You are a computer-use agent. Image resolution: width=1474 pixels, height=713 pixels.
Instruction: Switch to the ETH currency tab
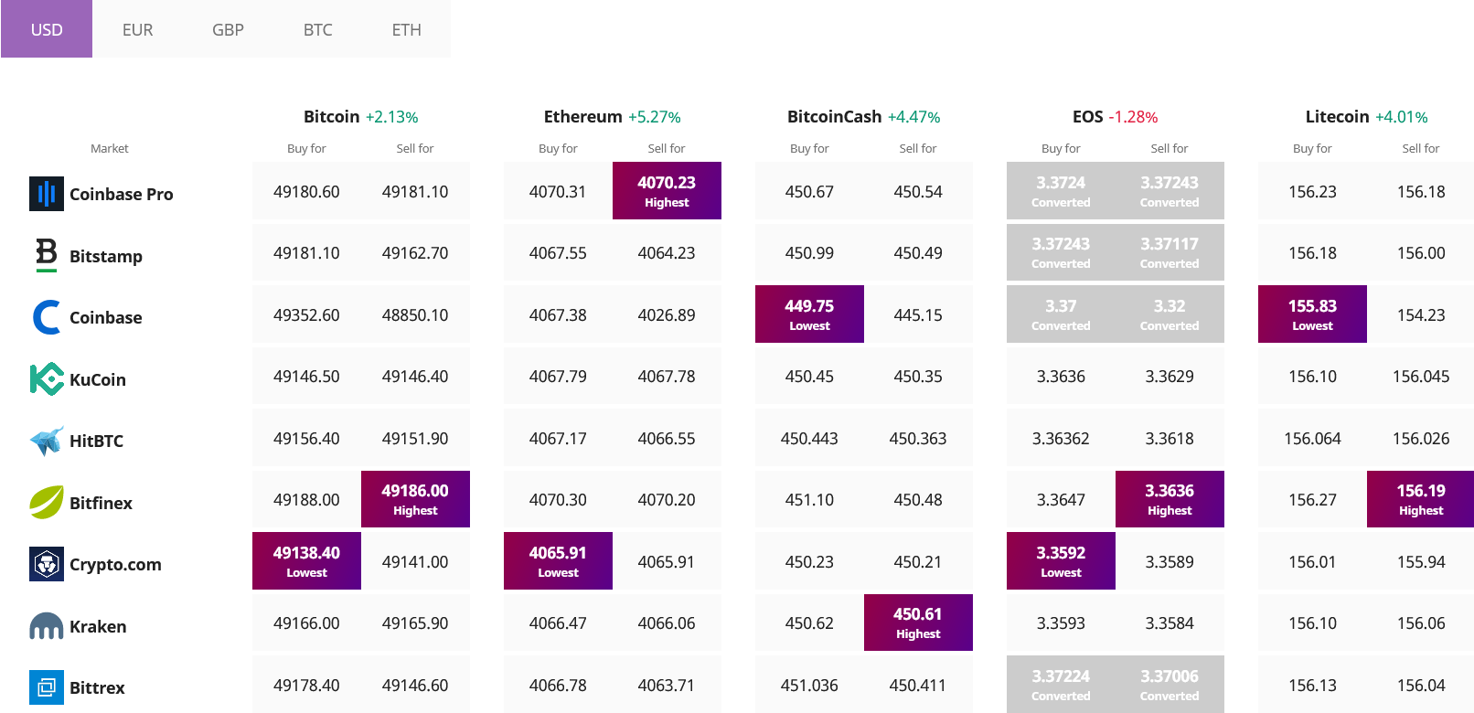tap(407, 29)
